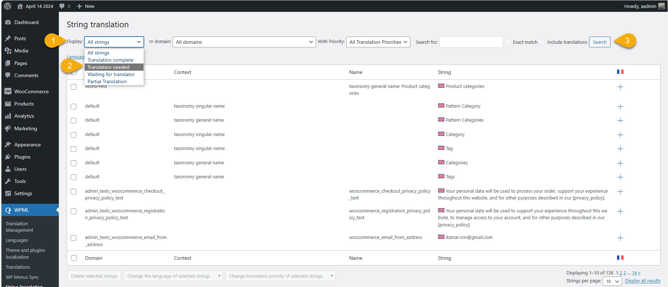Open the Translations submenu link
Image resolution: width=668 pixels, height=287 pixels.
(18, 267)
